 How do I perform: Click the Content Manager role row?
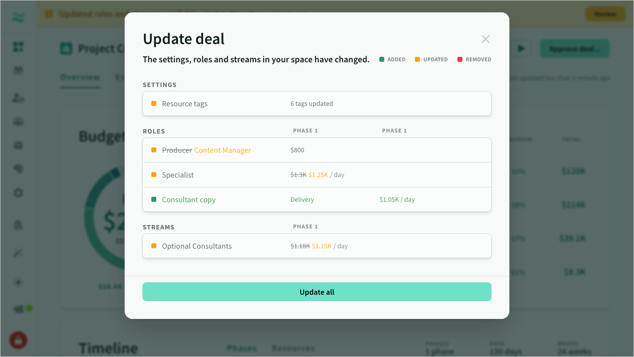tap(317, 150)
